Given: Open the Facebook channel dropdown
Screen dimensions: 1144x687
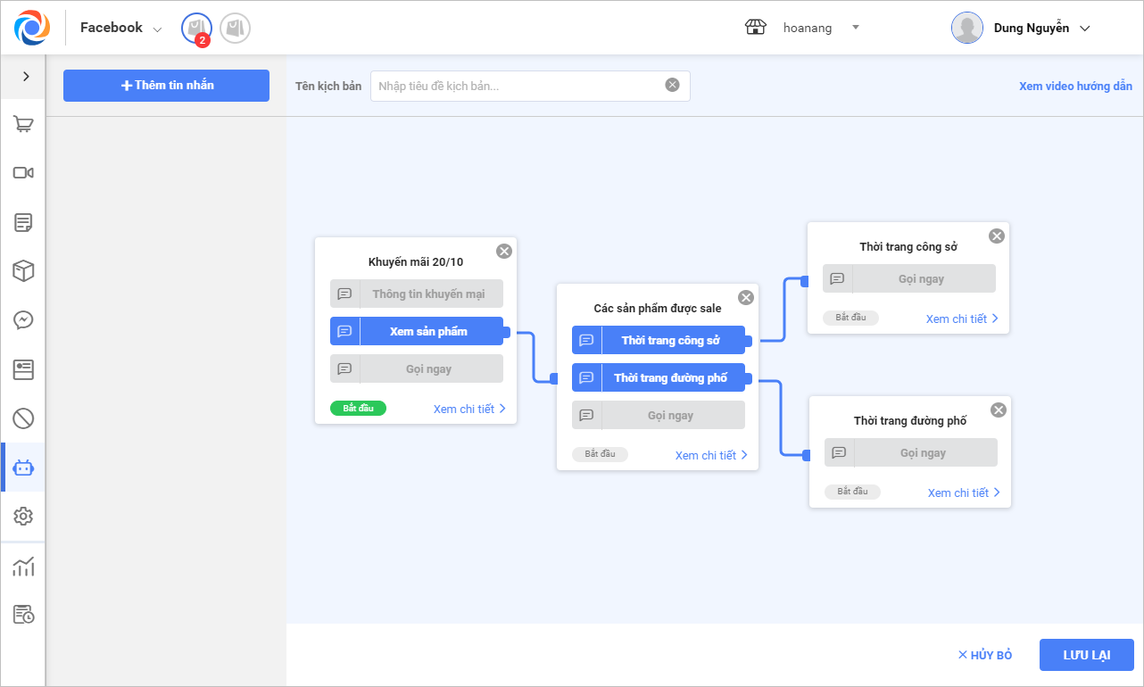Looking at the screenshot, I should 120,29.
